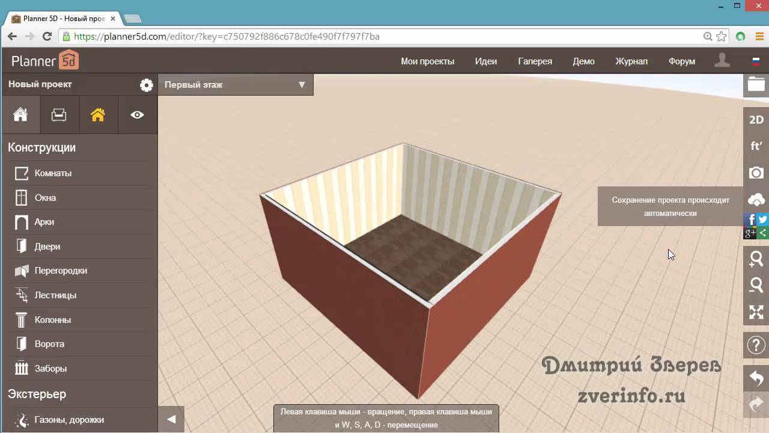This screenshot has width=769, height=433.
Task: Select the yellow Exterior house category icon
Action: click(x=98, y=114)
